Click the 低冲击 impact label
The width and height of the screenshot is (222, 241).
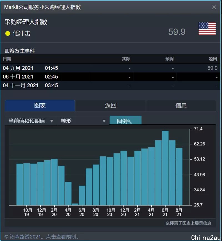(22, 33)
